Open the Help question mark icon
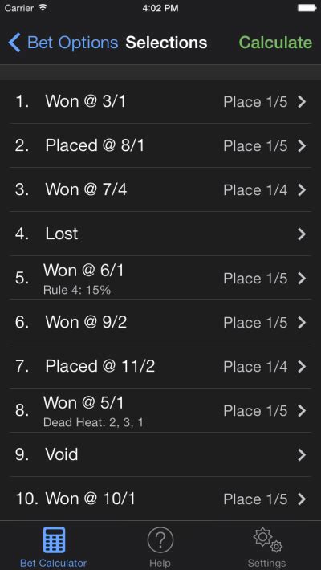This screenshot has height=570, width=321. [x=160, y=540]
